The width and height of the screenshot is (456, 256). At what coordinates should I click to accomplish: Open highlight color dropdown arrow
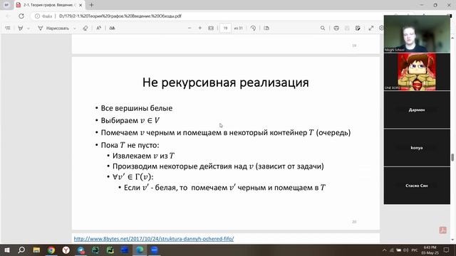point(28,28)
